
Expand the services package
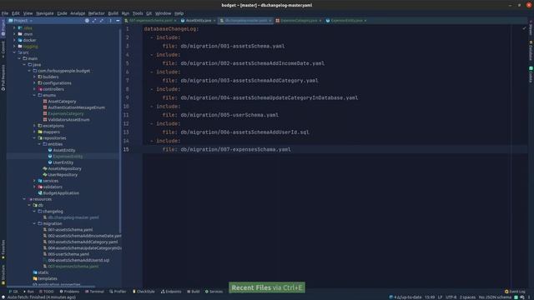(x=34, y=181)
